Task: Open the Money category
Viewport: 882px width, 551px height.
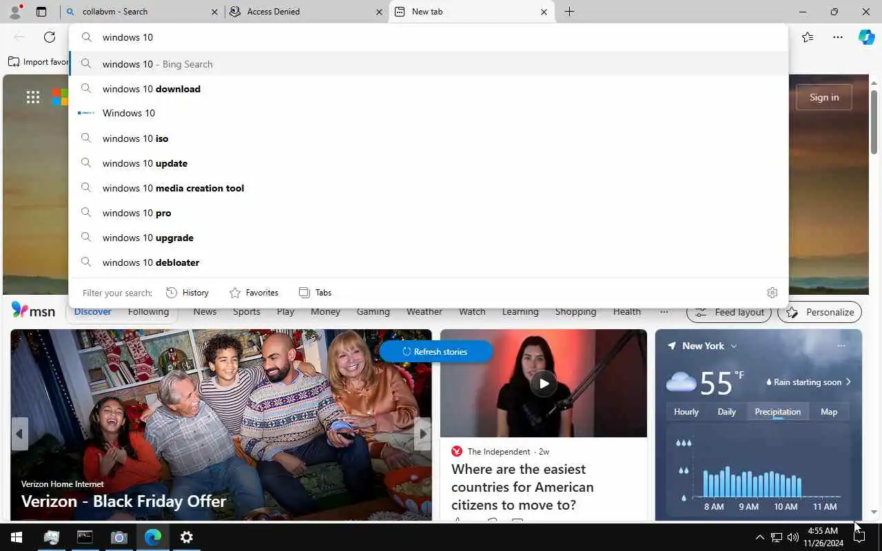Action: click(325, 311)
